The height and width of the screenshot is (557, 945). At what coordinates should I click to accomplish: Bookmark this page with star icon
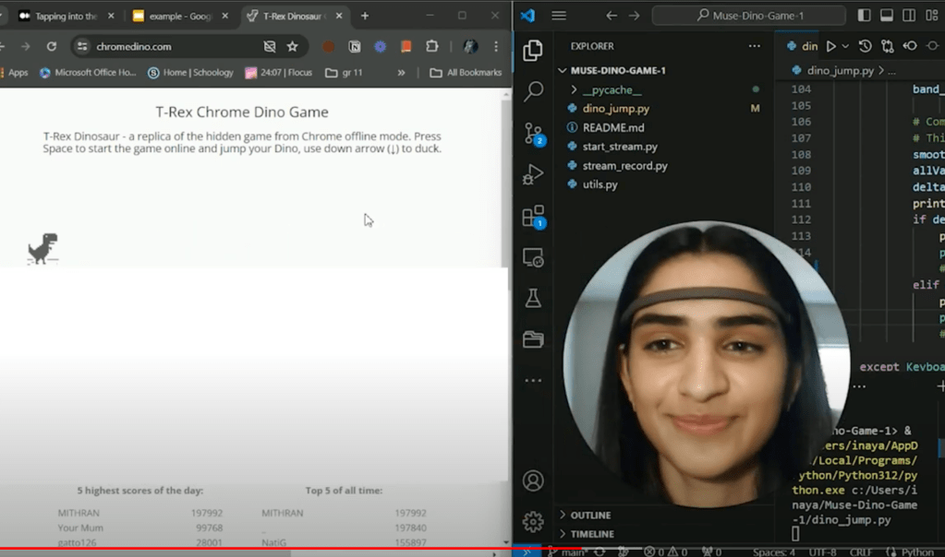tap(293, 46)
